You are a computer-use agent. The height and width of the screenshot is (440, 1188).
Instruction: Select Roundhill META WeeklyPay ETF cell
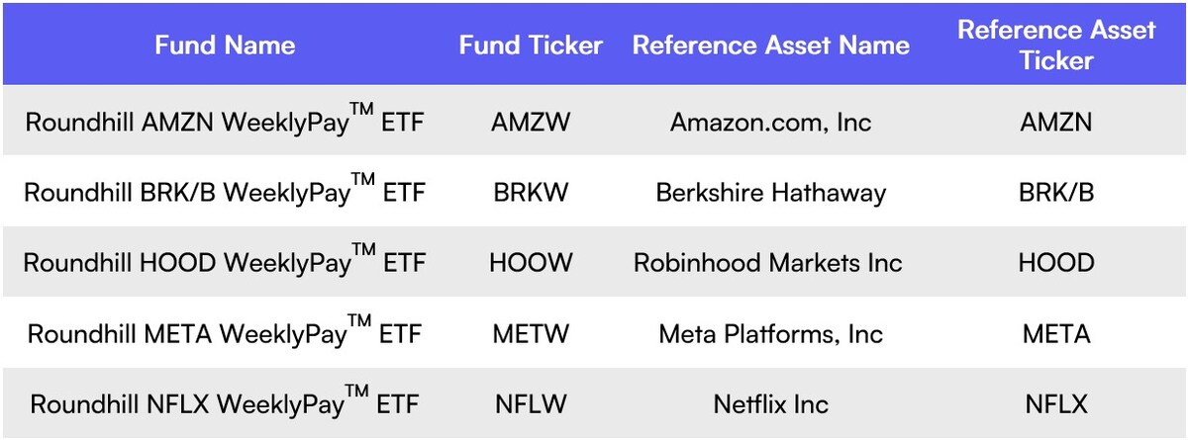225,333
